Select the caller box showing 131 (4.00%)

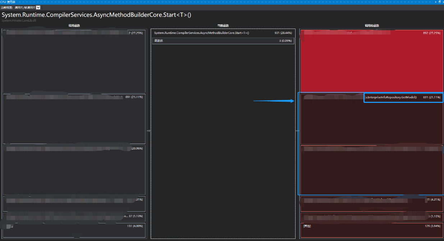coord(74,230)
